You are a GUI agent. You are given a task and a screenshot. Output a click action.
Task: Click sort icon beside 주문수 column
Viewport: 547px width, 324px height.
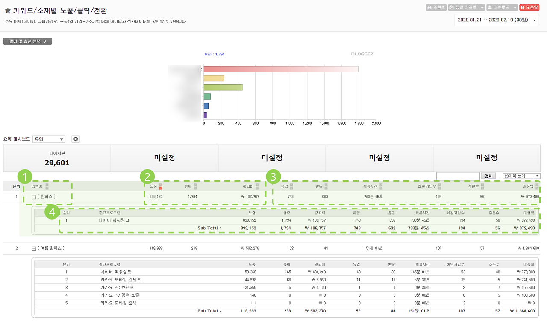[x=482, y=186]
